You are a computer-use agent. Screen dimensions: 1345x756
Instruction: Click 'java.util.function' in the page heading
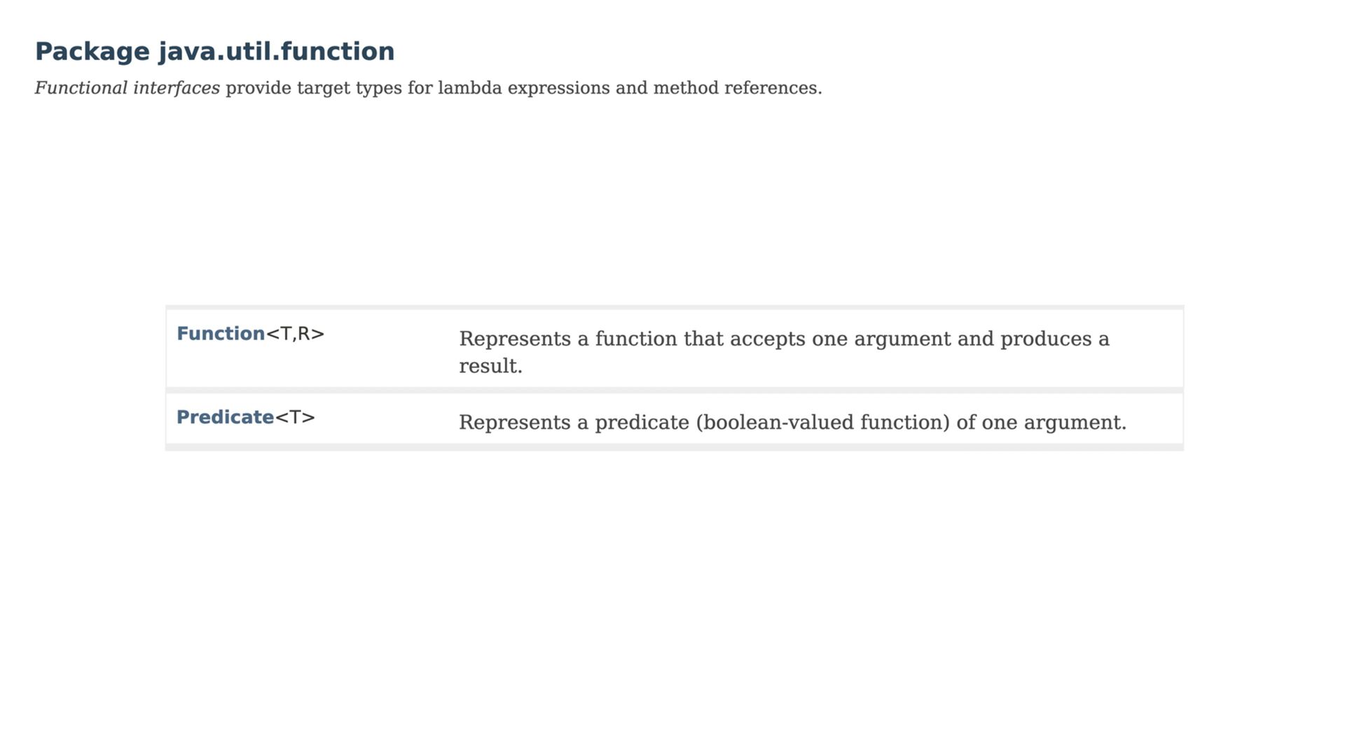click(276, 51)
